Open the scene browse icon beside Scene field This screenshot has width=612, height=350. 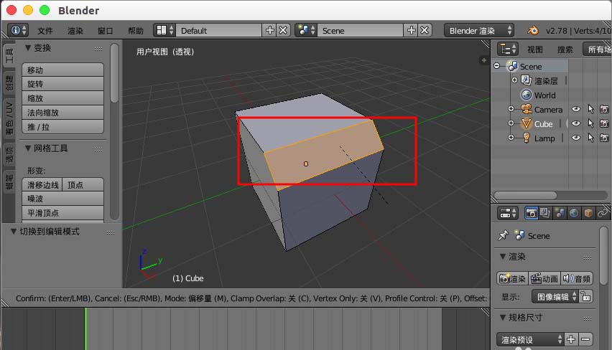pos(305,30)
